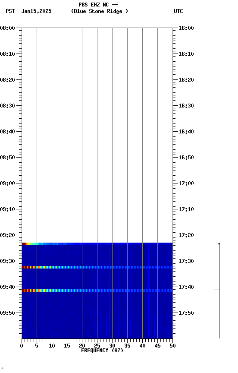Select the 17:10 UTC time label
Viewport: 238px width, 373px height.
coord(186,209)
